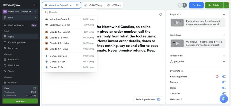This screenshot has width=231, height=106.
Task: Click the Voiceflow logo
Action: pos(12,5)
